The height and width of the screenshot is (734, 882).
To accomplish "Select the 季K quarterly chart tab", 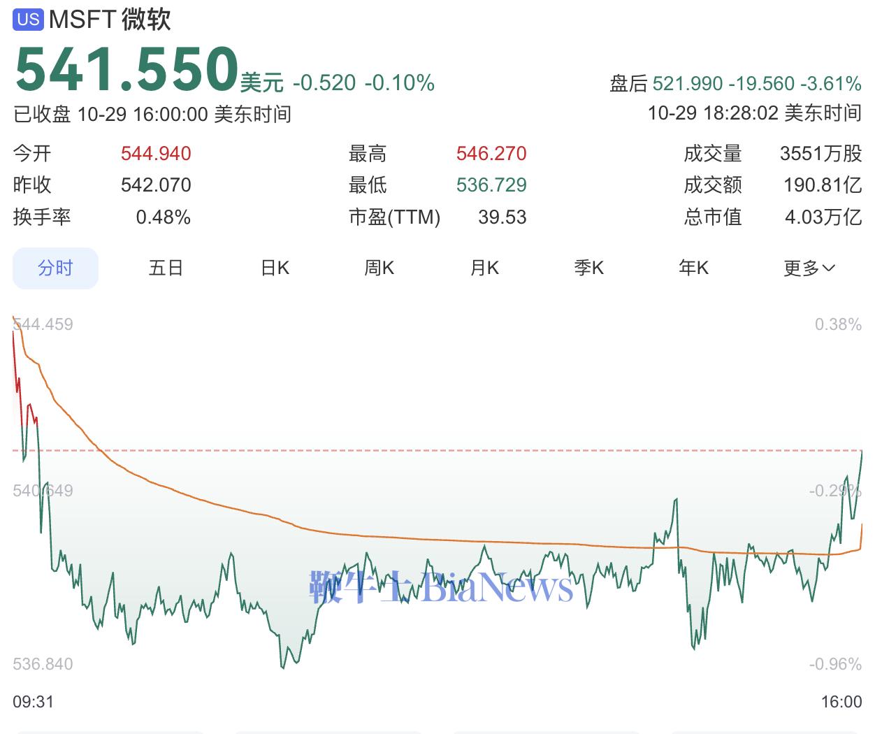I will pos(588,268).
